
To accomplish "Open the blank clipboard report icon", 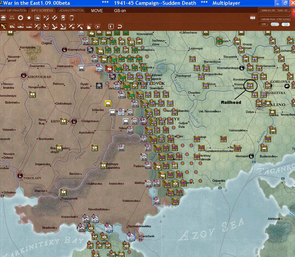I will pos(72,18).
